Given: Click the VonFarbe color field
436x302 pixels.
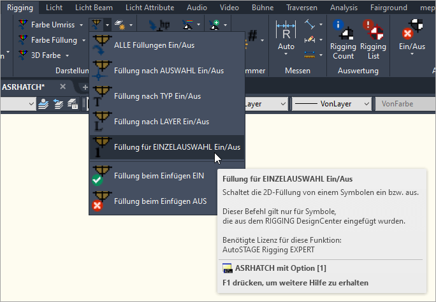Looking at the screenshot, I should coord(404,103).
